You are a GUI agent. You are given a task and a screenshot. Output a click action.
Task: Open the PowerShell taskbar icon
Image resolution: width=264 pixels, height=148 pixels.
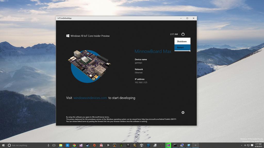tap(189, 145)
